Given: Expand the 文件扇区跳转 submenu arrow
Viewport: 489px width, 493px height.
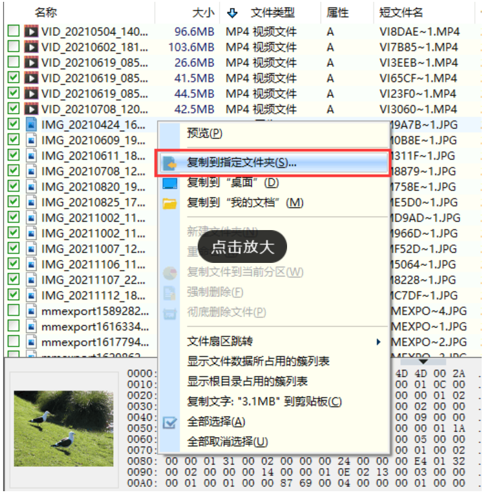Looking at the screenshot, I should (378, 342).
